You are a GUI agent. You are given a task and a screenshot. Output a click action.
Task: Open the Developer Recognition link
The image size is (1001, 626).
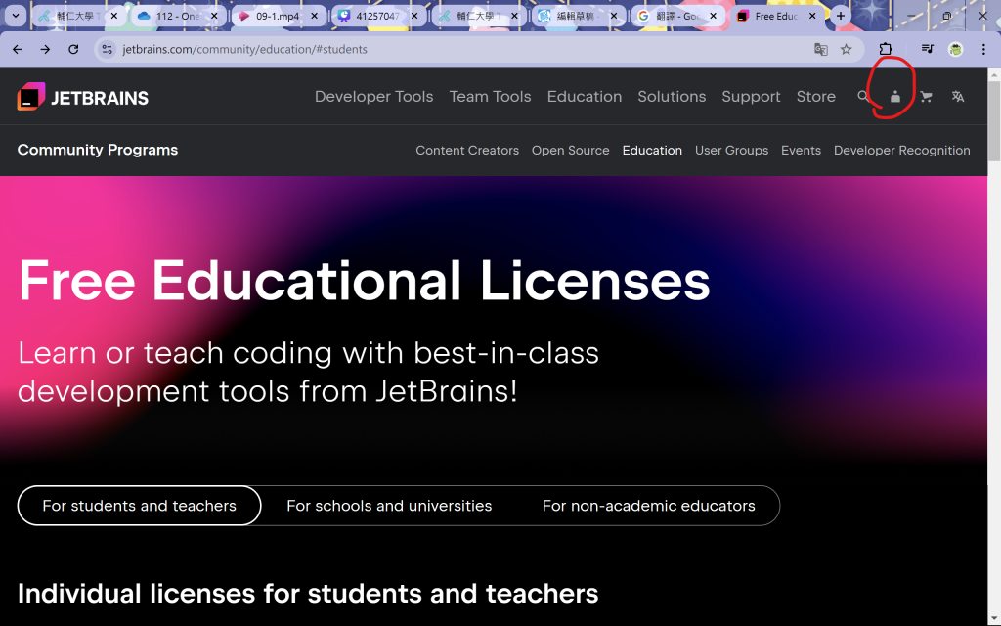[902, 150]
